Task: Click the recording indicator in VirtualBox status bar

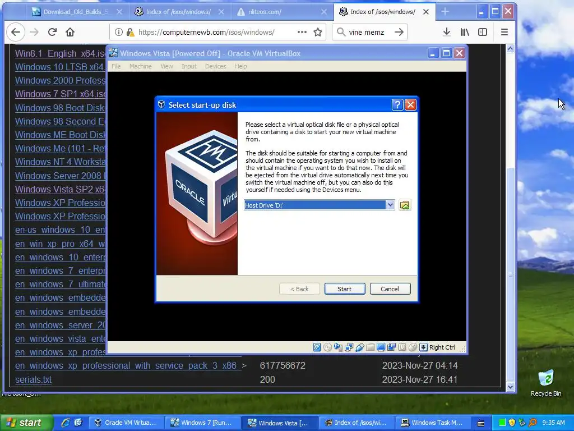Action: (391, 347)
